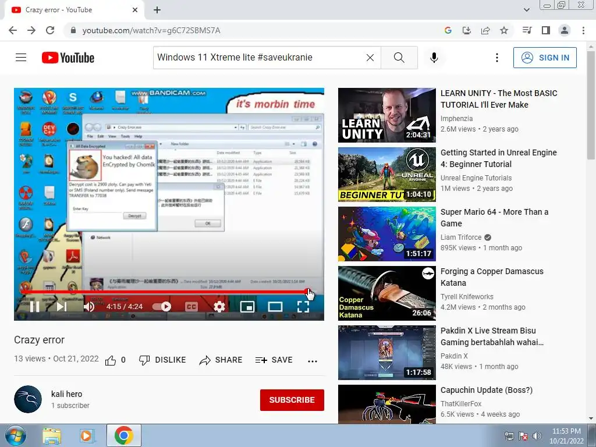Enable miniplayer mode
The image size is (596, 447).
(x=247, y=306)
